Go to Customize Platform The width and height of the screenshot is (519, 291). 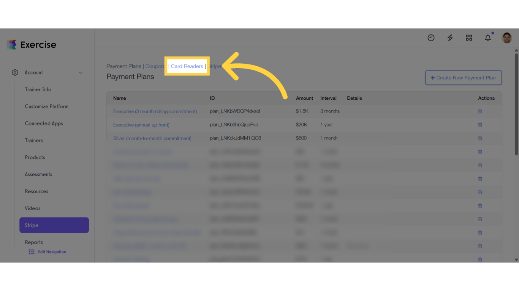pos(47,106)
